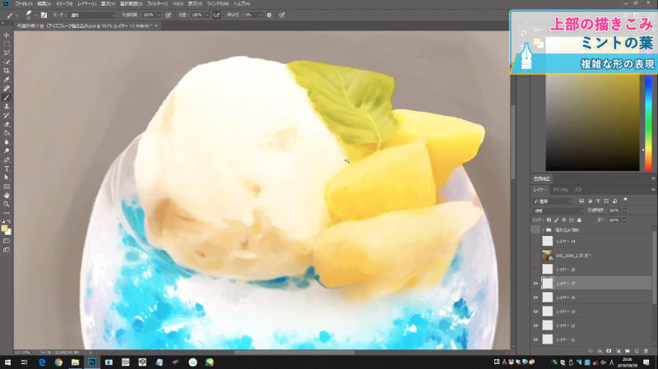Toggle layer filter switch

(x=625, y=200)
